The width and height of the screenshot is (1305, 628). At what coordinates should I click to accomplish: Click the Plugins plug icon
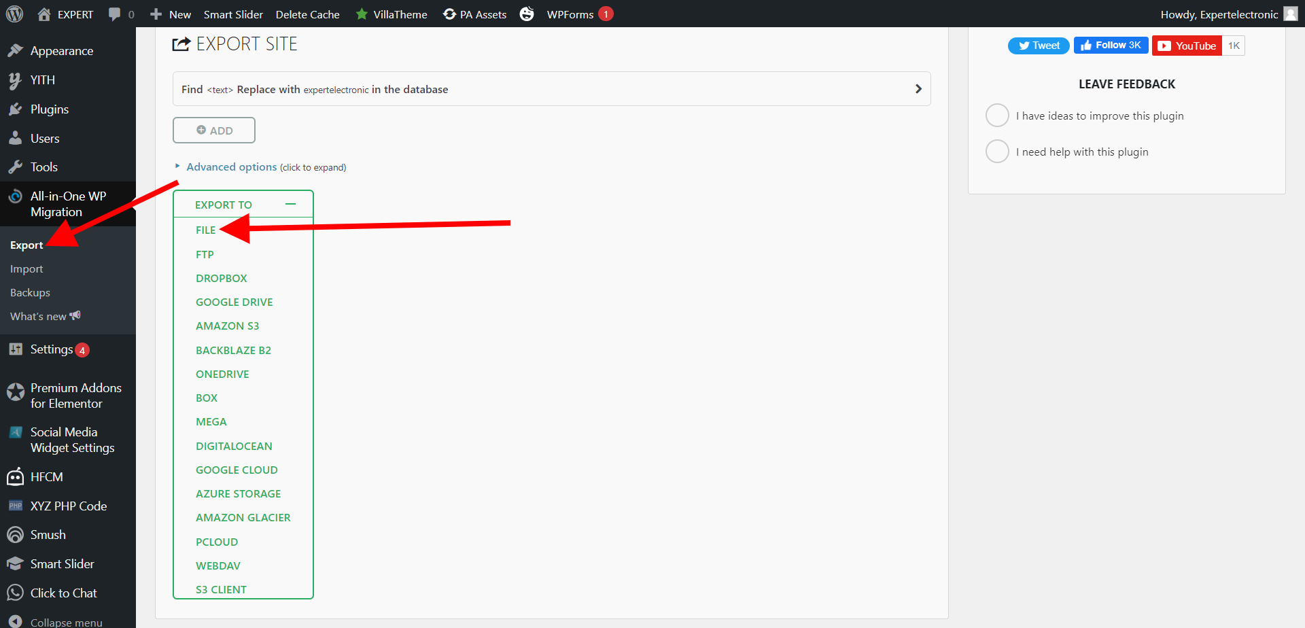15,109
